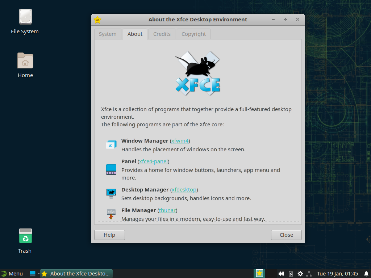The height and width of the screenshot is (278, 371).
Task: Open the thunar link
Action: pyautogui.click(x=167, y=210)
